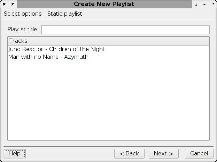Click 'Azymuth' song text in the list
217x162 pixels.
coord(76,57)
